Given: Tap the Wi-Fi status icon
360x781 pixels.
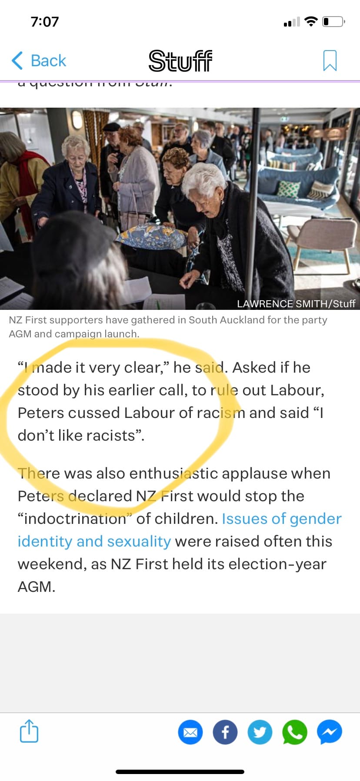Looking at the screenshot, I should (x=311, y=21).
